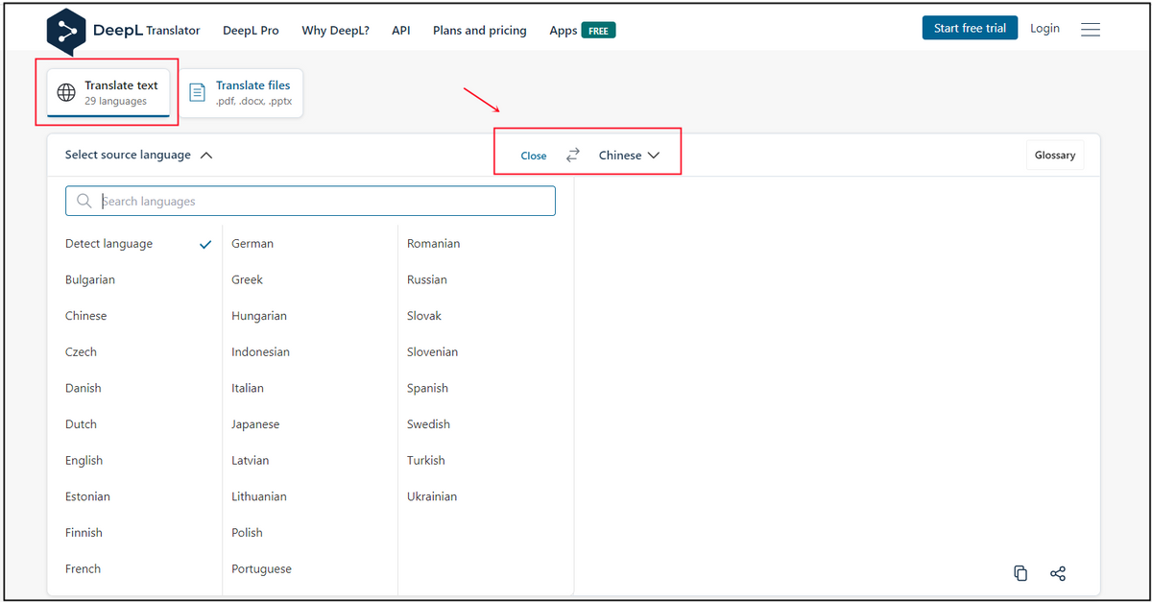This screenshot has height=602, width=1152.
Task: Select Indonesian from the language list
Action: pyautogui.click(x=260, y=351)
